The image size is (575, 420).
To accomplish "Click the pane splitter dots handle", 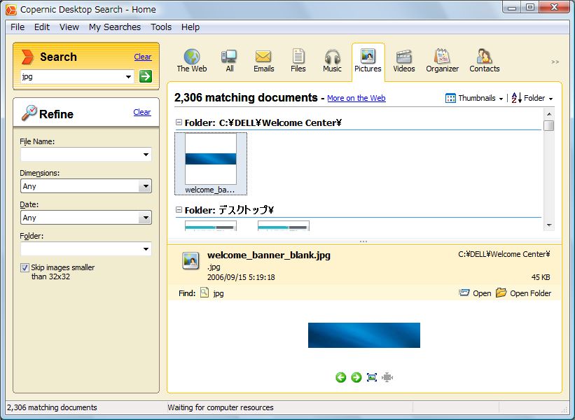I will point(363,241).
